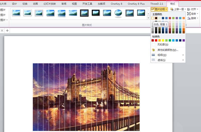201x132 pixels.
Task: Click the 组合 group icon
Action: click(189, 14)
